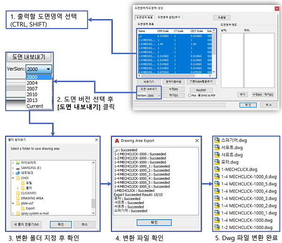
Task: Click the 영역이름바꿈 rename button
Action: click(173, 82)
